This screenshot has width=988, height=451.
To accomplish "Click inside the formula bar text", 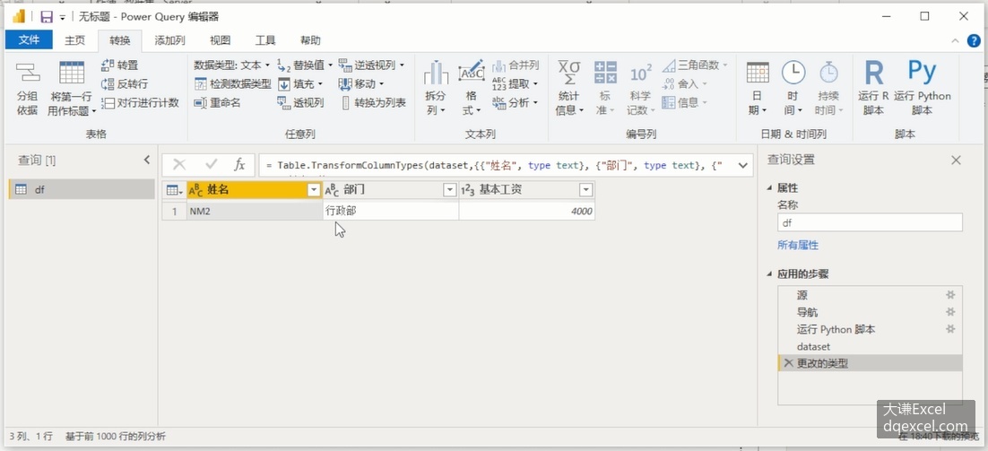I will coord(495,165).
